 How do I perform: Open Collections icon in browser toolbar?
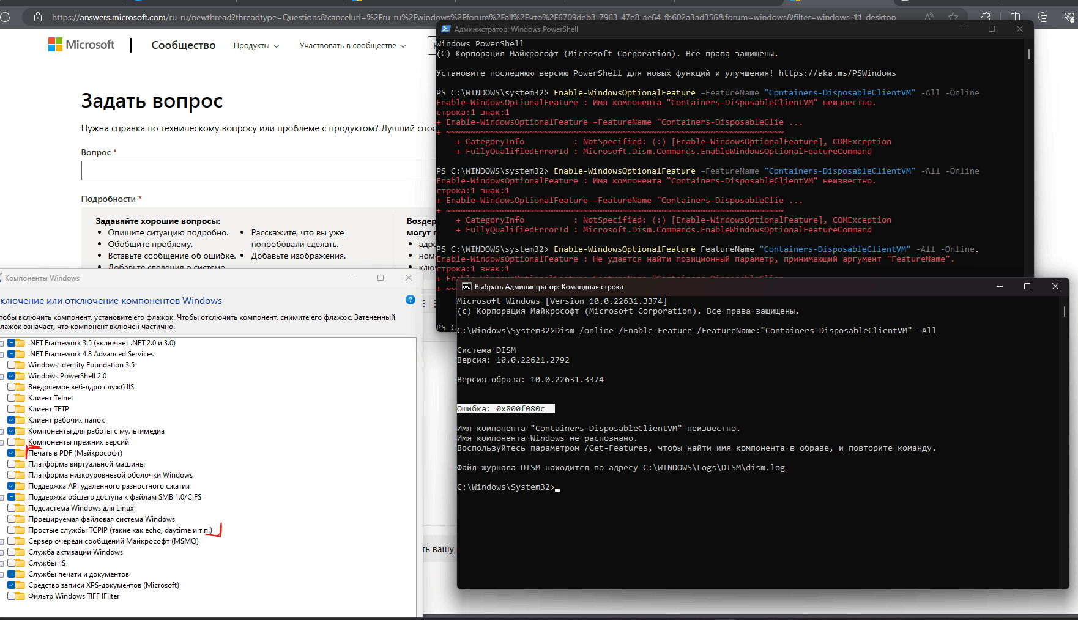1043,17
